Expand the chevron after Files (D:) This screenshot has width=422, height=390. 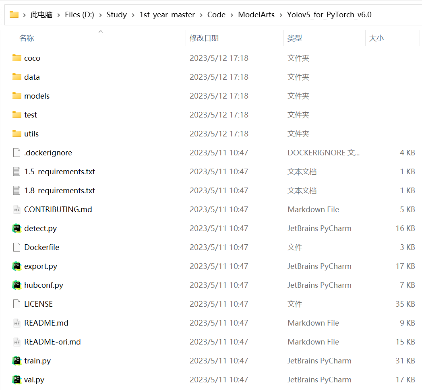point(100,15)
